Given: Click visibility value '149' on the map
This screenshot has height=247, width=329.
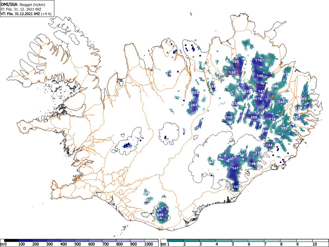Looking at the screenshot, I should pos(252,164).
